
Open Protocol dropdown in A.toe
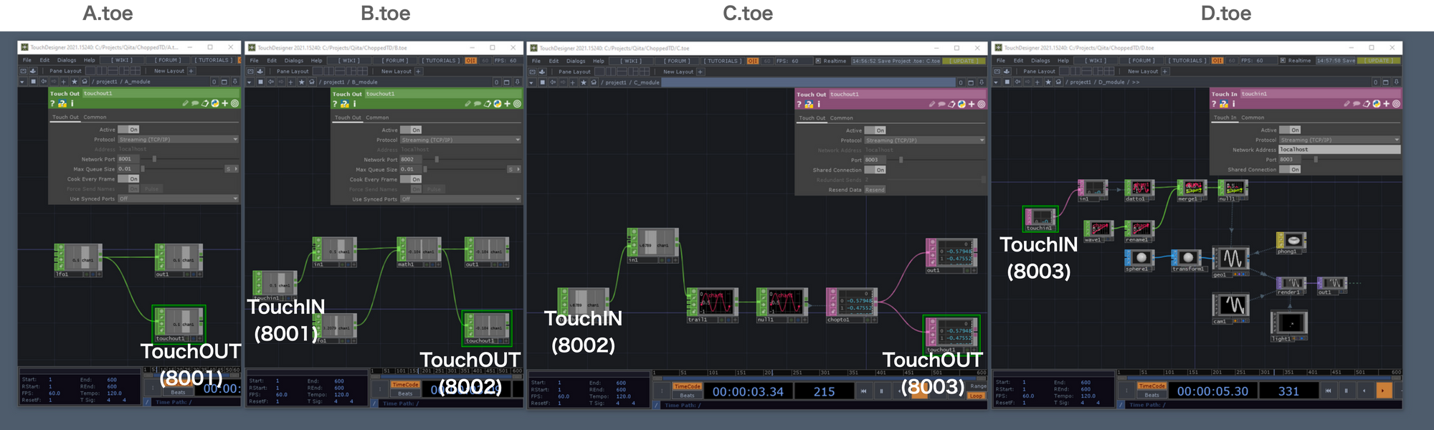point(178,140)
